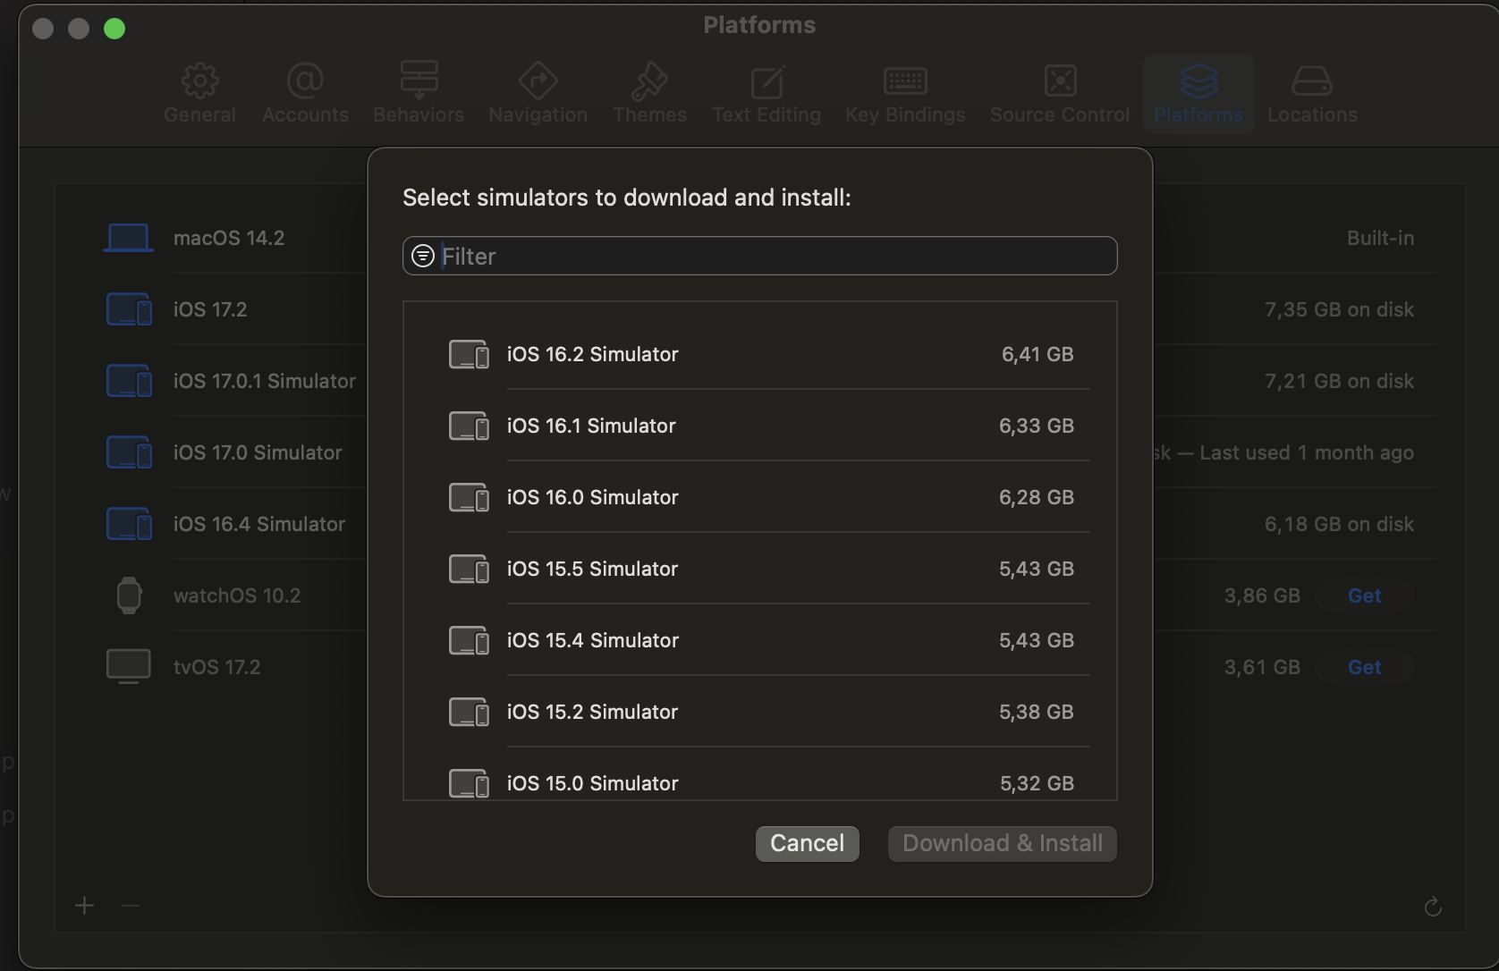Viewport: 1499px width, 971px height.
Task: Click the refresh icon at bottom right
Action: (x=1433, y=907)
